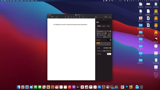The image size is (160, 90).
Task: Open the Trash in the Dock
Action: [141, 87]
